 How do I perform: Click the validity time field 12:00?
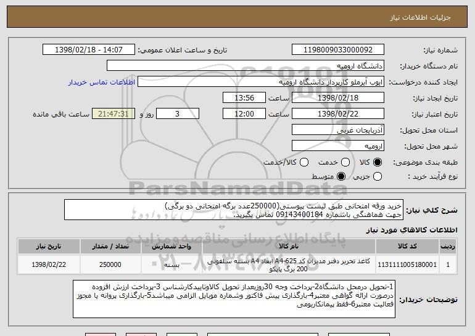pos(244,114)
